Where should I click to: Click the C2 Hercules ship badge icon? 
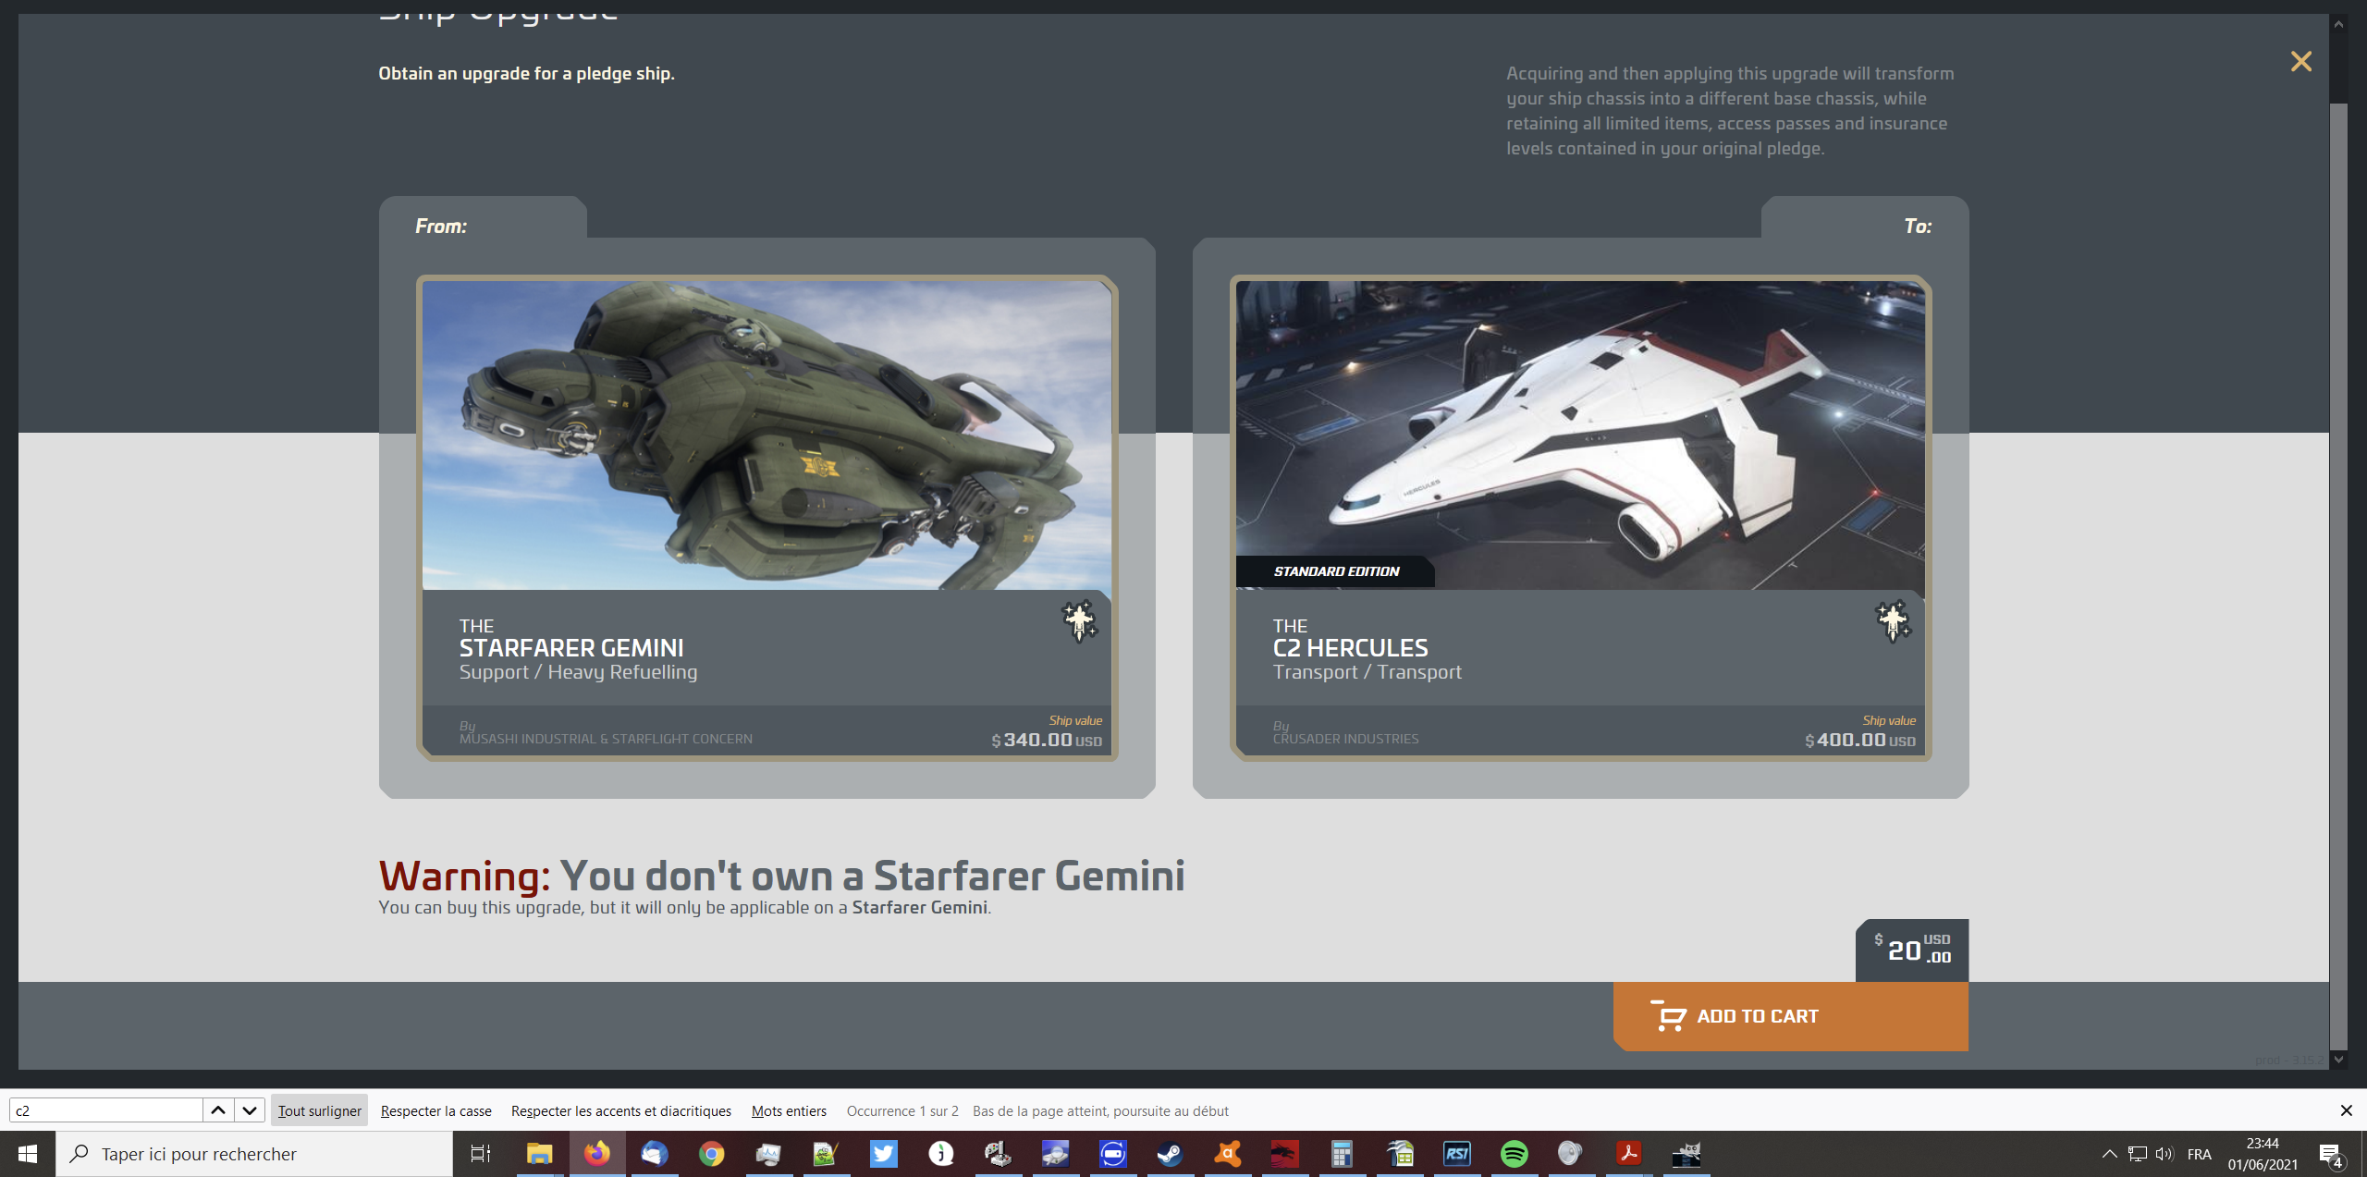1892,621
